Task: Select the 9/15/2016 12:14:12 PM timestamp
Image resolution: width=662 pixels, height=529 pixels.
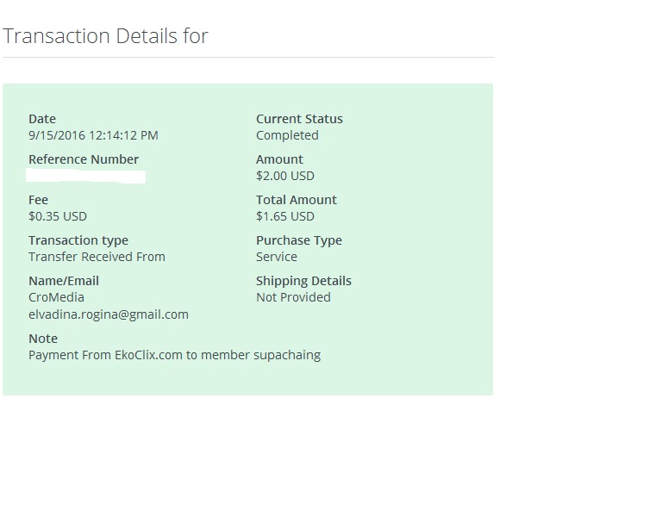Action: click(93, 135)
